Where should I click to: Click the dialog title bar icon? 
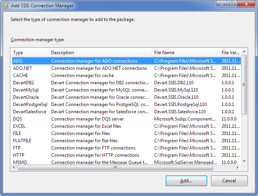click(x=6, y=6)
